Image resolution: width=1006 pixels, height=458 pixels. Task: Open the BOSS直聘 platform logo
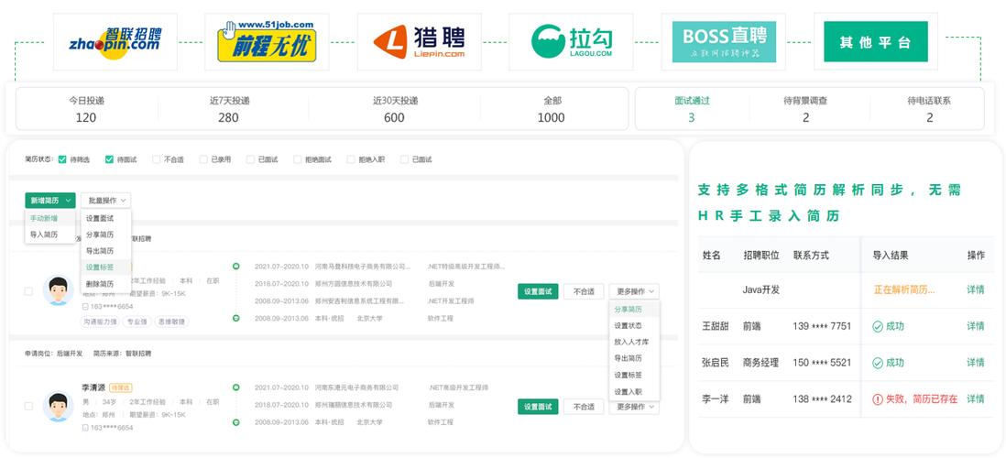point(724,42)
